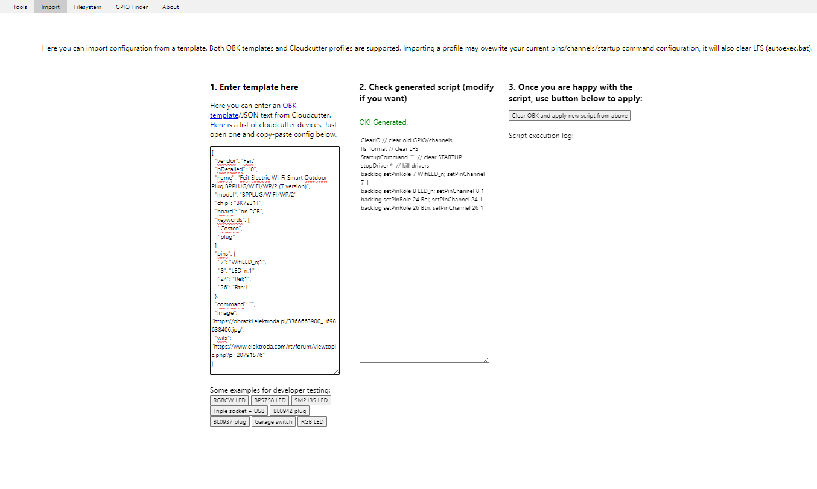
Task: Click 'Some examples for developer testing:' text
Action: (270, 390)
